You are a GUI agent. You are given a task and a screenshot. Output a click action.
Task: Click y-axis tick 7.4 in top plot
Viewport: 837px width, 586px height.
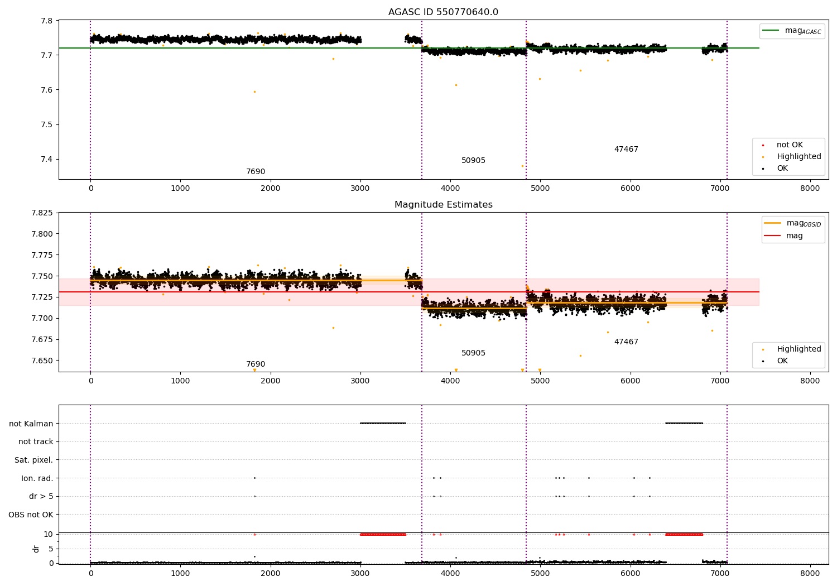coord(47,160)
